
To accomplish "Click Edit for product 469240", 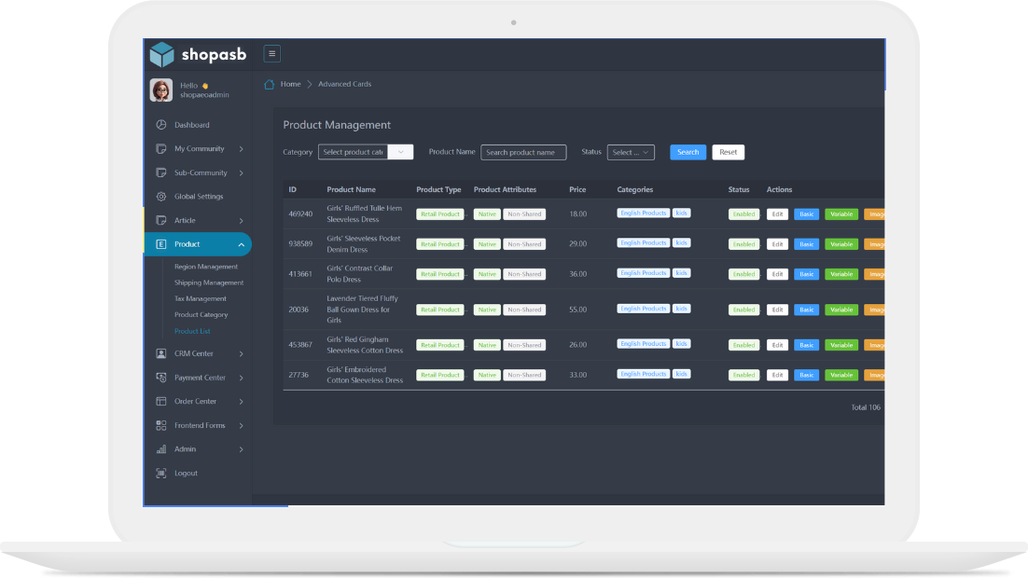I will click(x=777, y=214).
